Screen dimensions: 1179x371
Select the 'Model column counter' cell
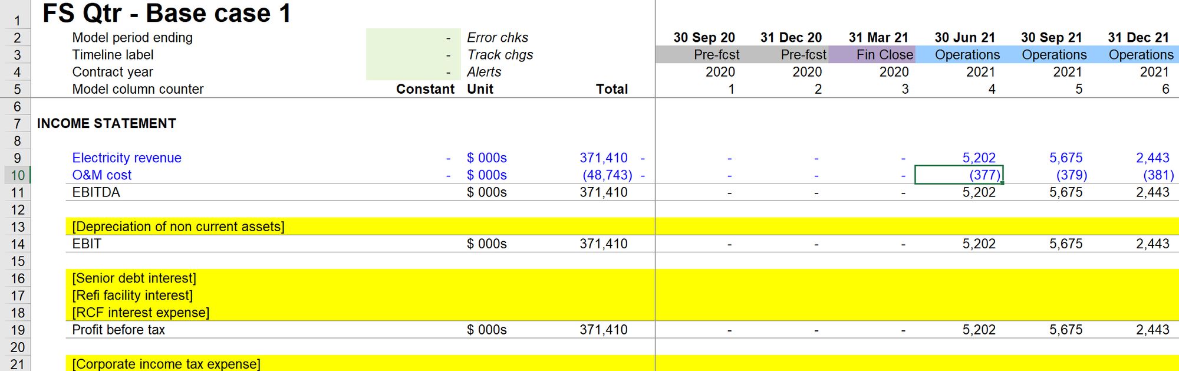tap(137, 89)
